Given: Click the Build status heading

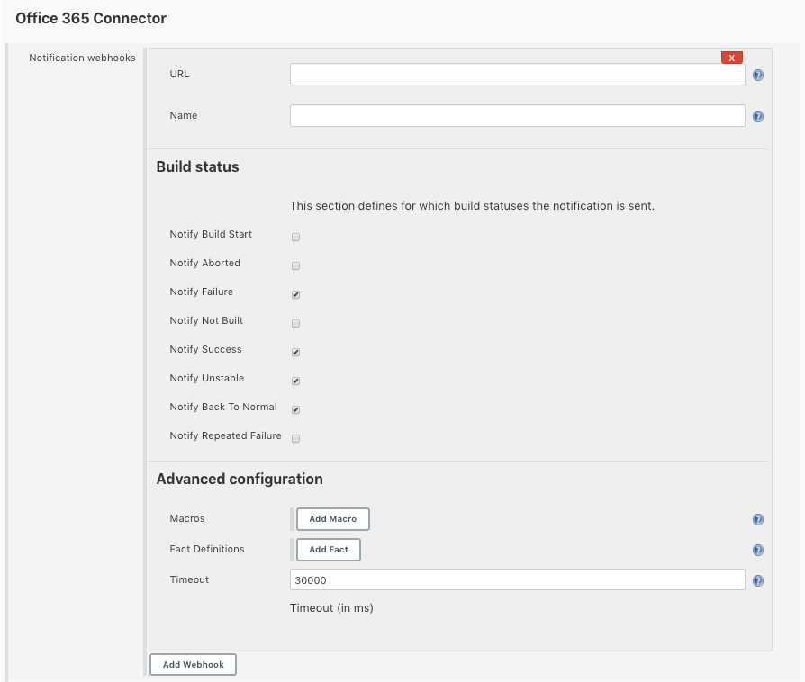Looking at the screenshot, I should point(198,167).
